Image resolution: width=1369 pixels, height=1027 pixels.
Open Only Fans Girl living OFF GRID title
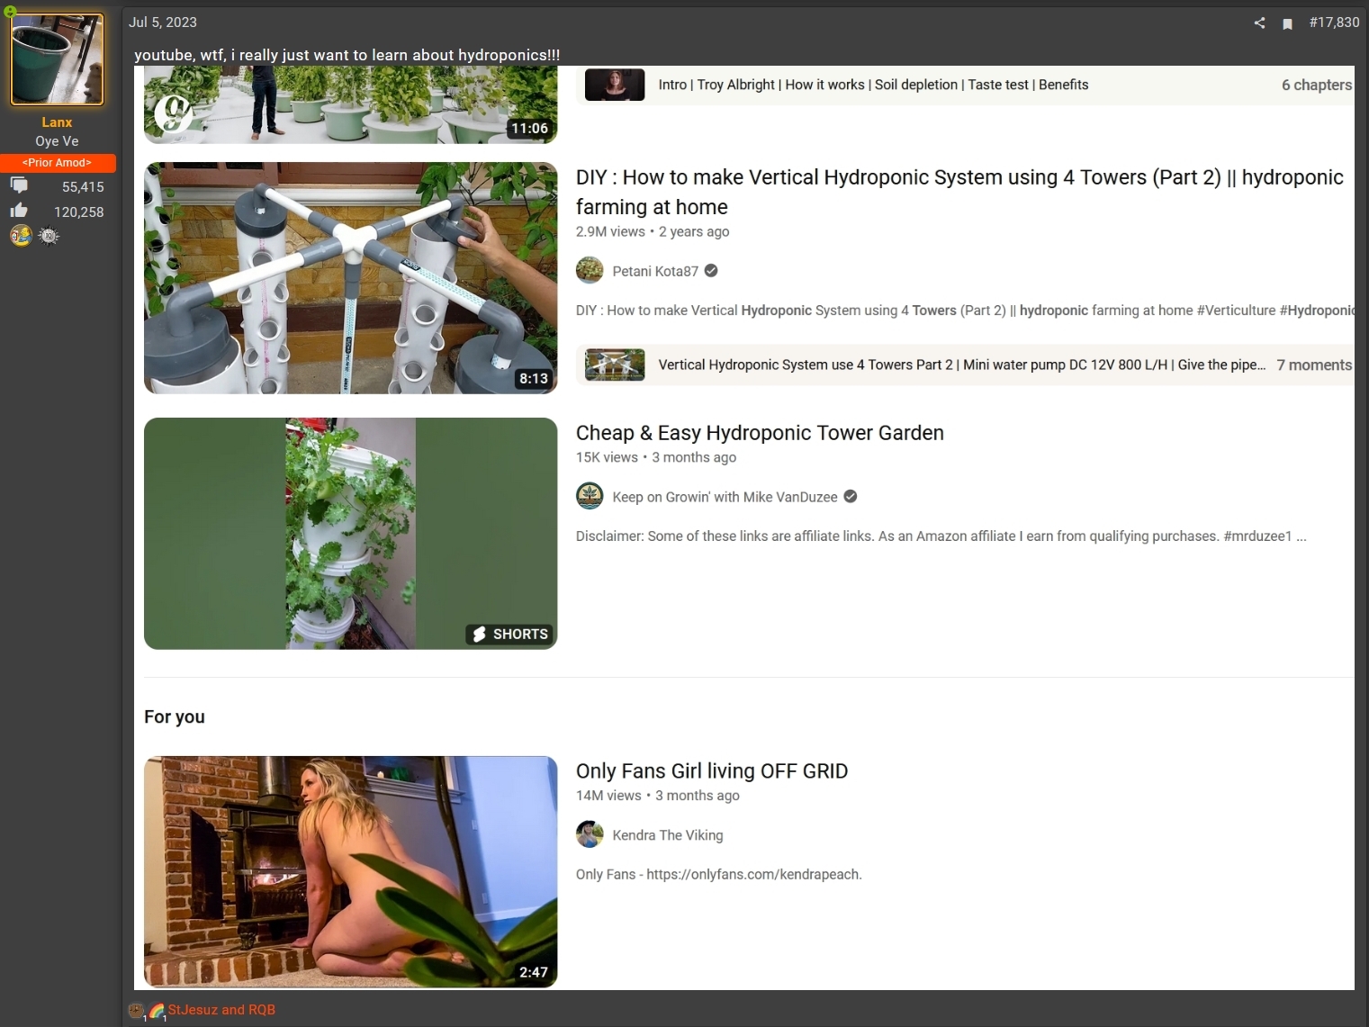pyautogui.click(x=712, y=771)
